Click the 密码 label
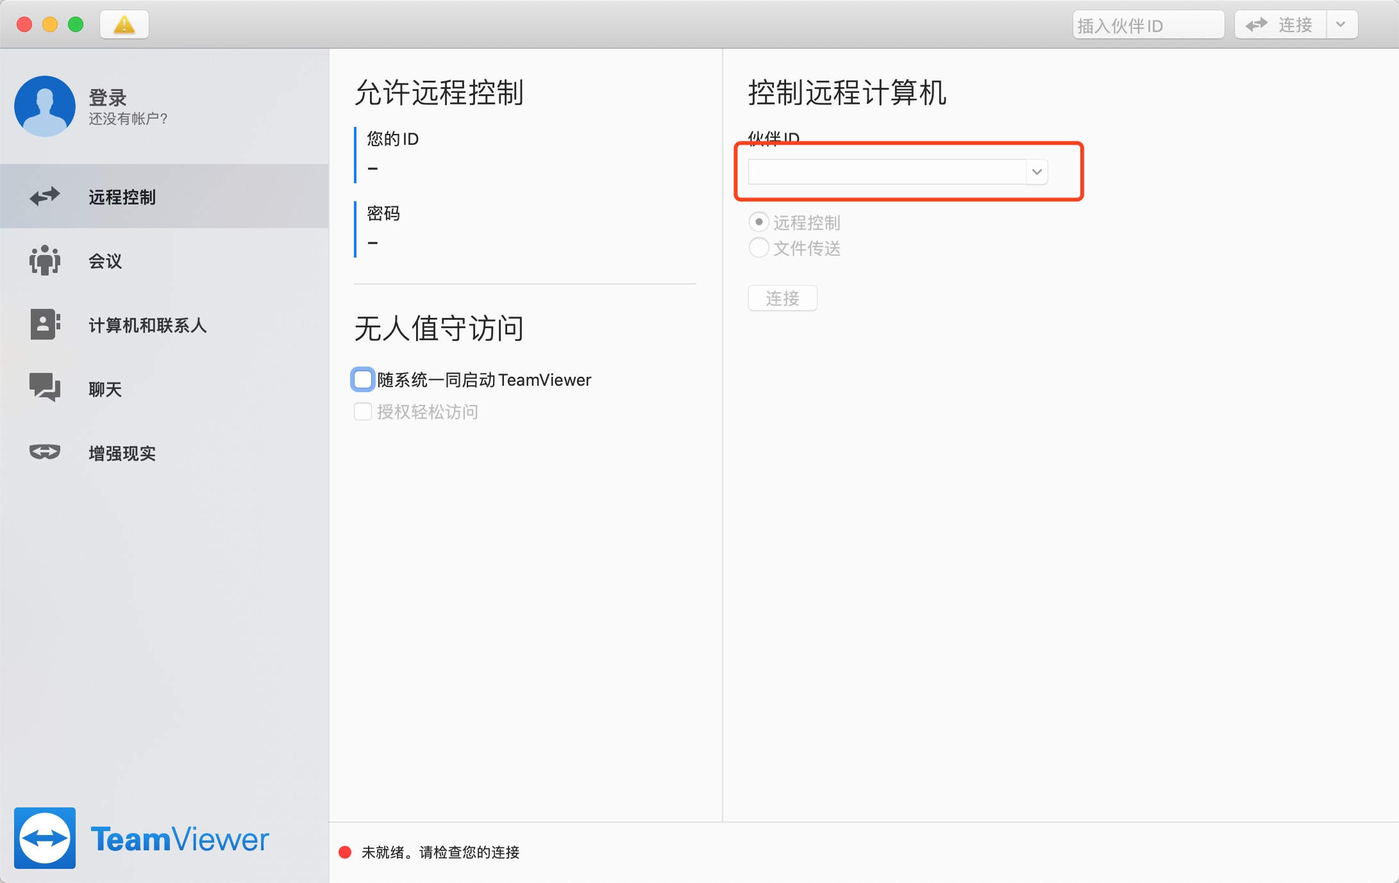The image size is (1399, 883). pos(383,213)
